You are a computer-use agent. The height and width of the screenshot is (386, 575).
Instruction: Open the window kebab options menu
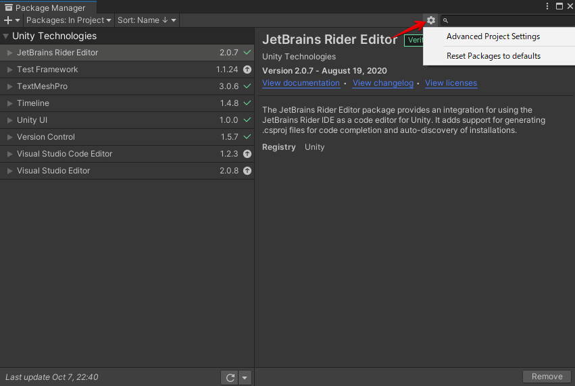pos(547,6)
